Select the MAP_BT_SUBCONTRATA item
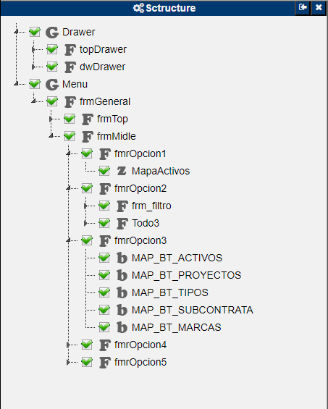The height and width of the screenshot is (409, 328). click(193, 310)
